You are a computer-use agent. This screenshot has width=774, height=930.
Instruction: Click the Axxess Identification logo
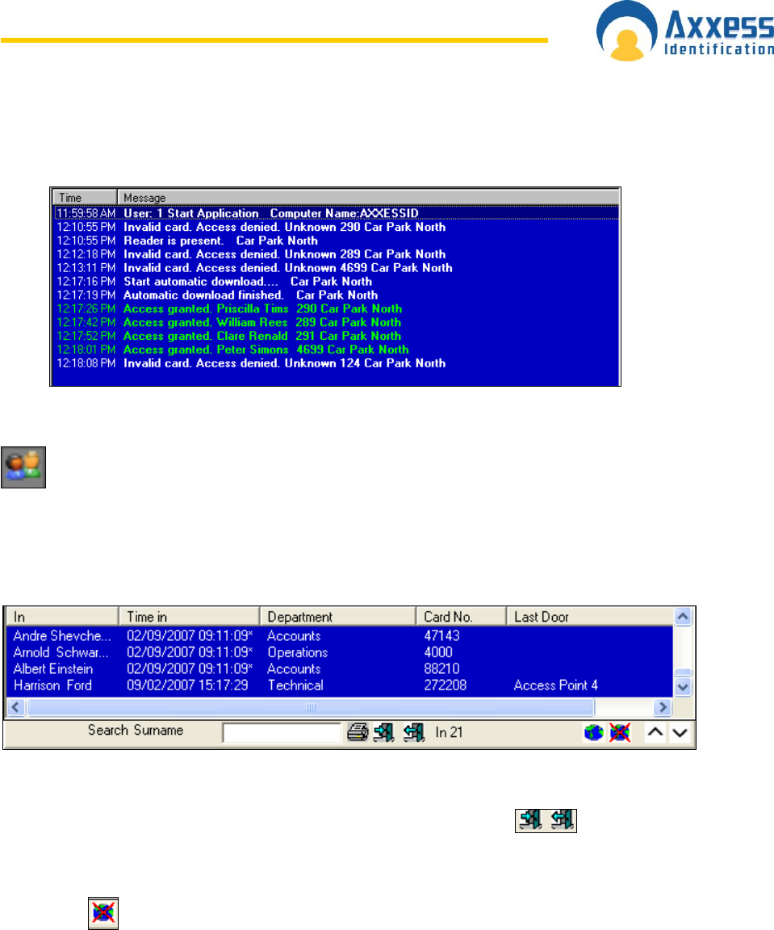(x=685, y=31)
